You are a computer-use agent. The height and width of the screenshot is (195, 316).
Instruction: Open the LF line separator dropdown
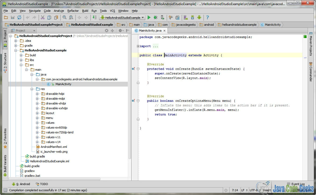244,190
